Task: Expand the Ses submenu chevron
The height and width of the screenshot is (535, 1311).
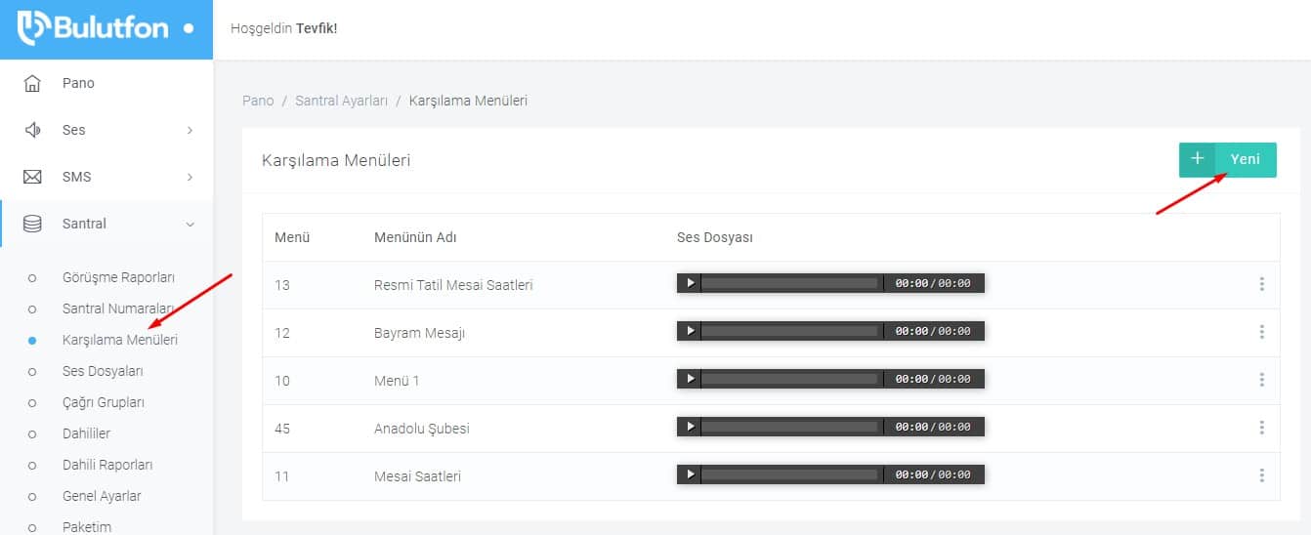Action: 190,130
